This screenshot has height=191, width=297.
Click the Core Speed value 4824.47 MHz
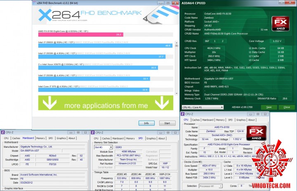coord(209,165)
